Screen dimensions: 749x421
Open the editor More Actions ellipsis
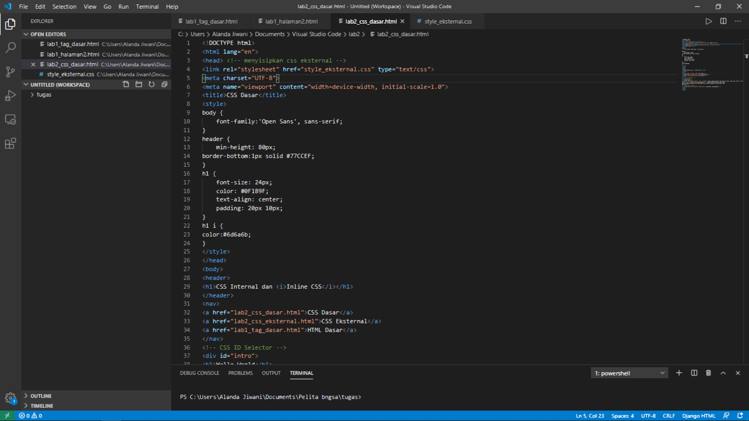(x=737, y=21)
